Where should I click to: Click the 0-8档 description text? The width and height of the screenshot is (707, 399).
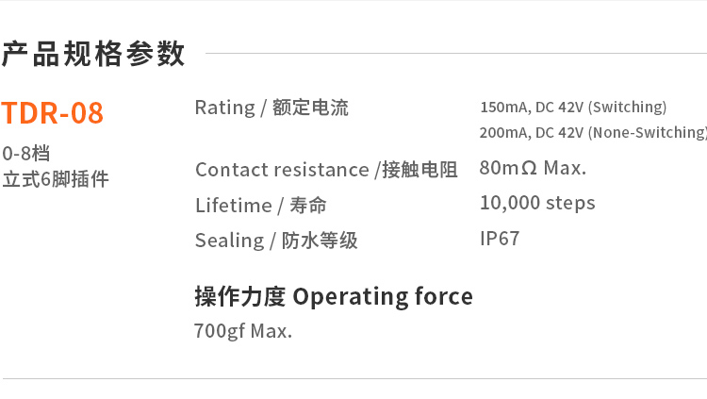[x=26, y=153]
